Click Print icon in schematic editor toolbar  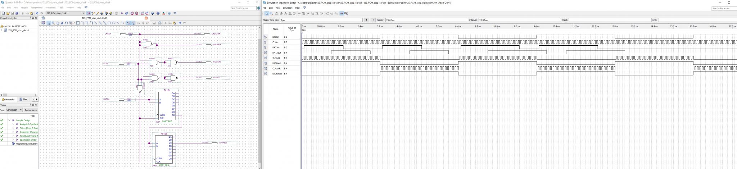[160, 23]
